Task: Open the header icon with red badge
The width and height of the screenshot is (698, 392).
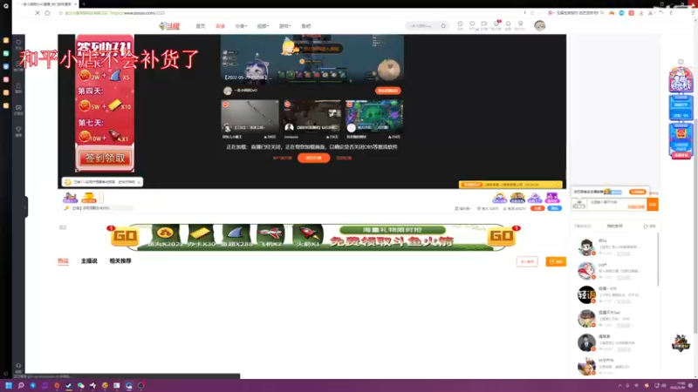Action: pyautogui.click(x=496, y=25)
